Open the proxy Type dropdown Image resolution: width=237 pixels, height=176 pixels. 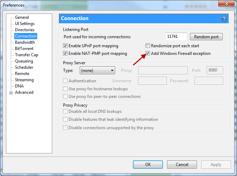97,70
